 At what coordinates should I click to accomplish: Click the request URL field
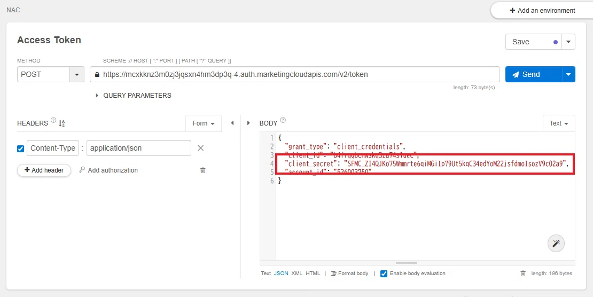[294, 75]
